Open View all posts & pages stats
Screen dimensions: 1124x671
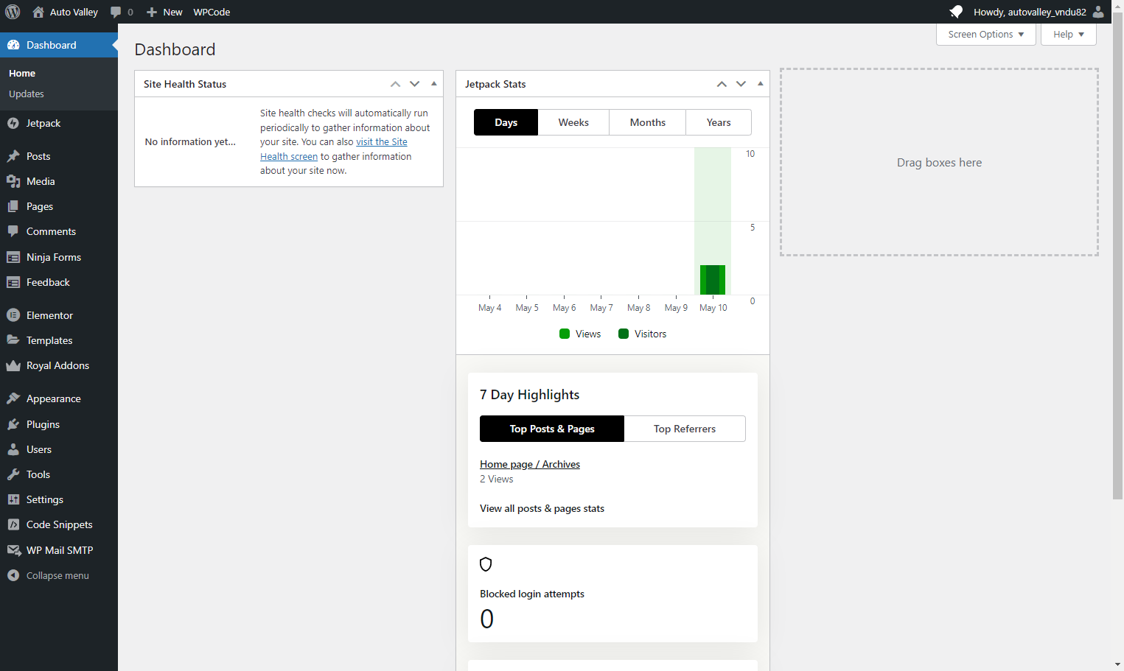click(x=542, y=508)
